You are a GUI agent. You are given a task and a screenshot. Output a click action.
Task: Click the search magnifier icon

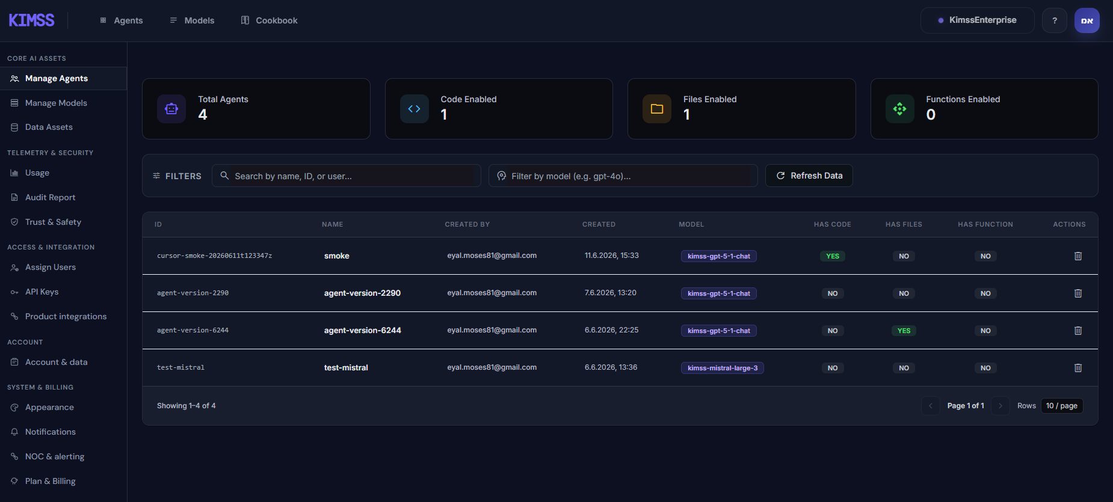224,176
